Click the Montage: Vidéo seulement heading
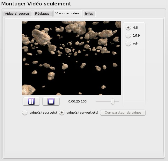 point(36,4)
